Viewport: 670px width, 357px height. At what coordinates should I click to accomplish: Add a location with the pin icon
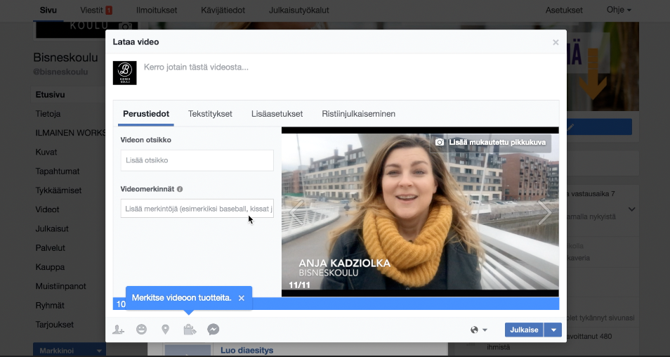pos(165,330)
